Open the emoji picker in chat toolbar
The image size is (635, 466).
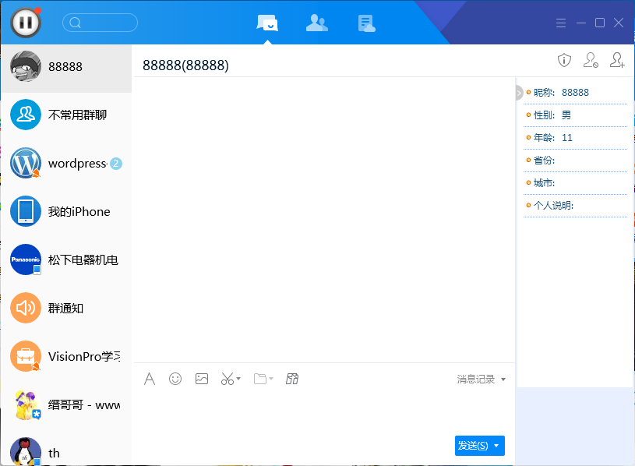point(175,379)
